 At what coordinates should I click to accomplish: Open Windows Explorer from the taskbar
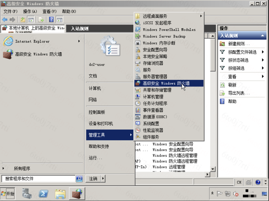(x=60, y=194)
